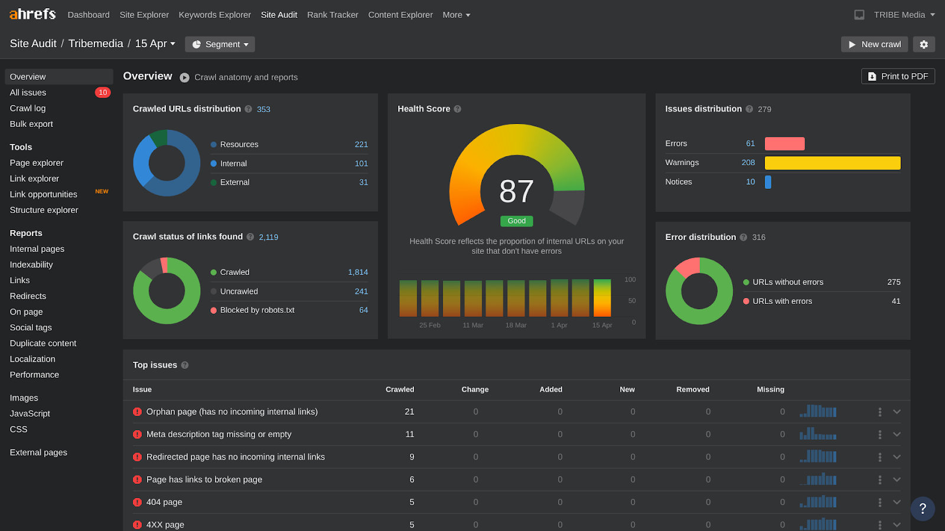The image size is (945, 531).
Task: Click the help question mark bubble
Action: pyautogui.click(x=923, y=509)
